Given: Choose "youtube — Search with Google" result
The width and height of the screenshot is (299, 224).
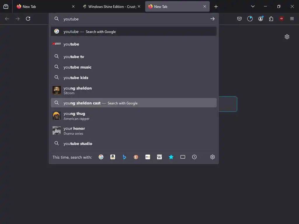Looking at the screenshot, I should (x=133, y=32).
